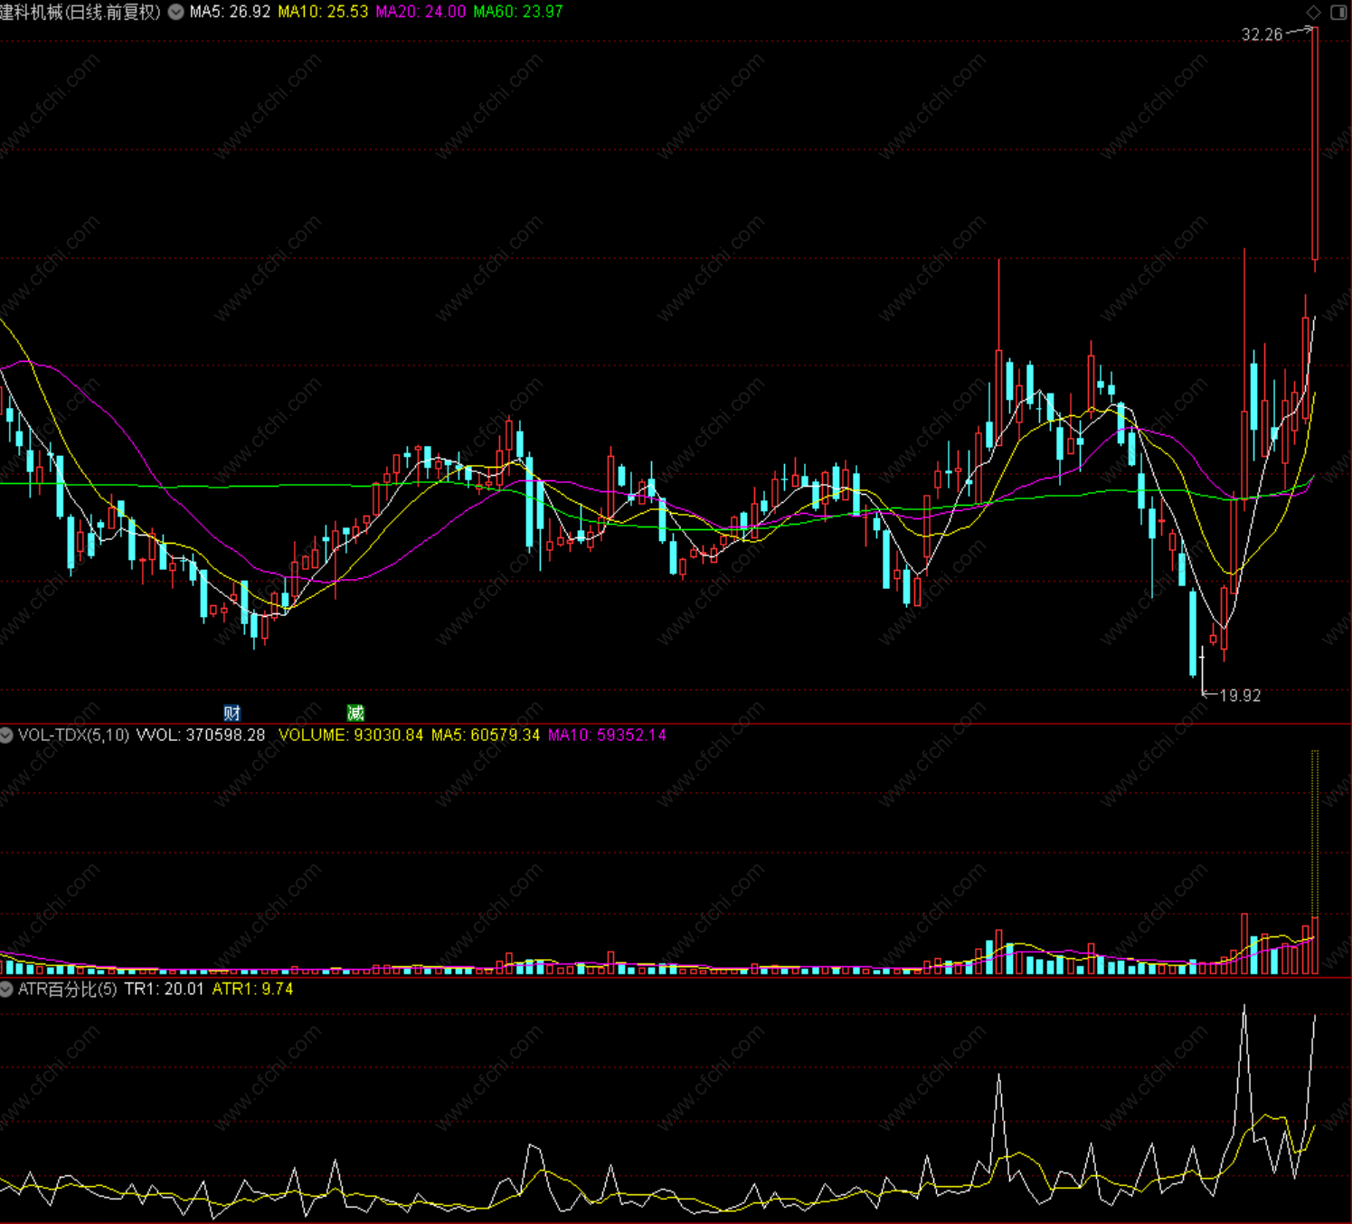Image resolution: width=1352 pixels, height=1224 pixels.
Task: Click the 建科机械(日线.前复权) title text
Action: 80,12
